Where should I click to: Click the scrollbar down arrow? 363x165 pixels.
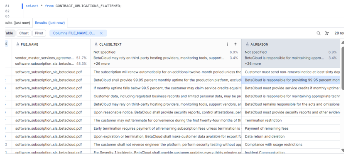click(x=343, y=150)
